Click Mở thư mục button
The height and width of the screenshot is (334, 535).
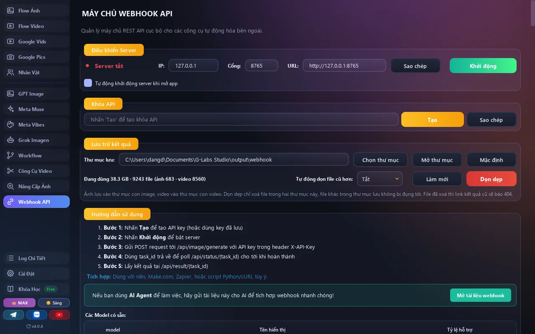click(x=437, y=160)
